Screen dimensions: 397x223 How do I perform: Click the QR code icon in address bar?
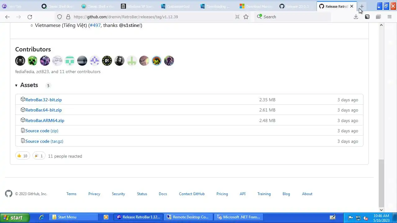click(237, 17)
